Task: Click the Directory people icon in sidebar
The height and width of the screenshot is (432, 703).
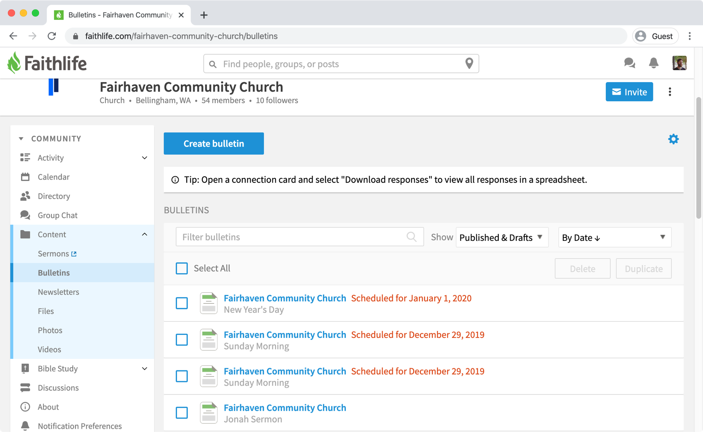Action: (25, 196)
